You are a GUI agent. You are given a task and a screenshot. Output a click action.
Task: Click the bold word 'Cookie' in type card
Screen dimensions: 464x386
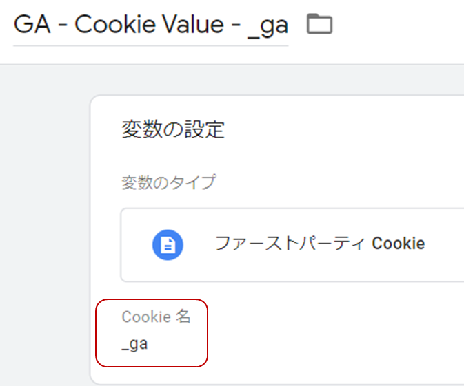pyautogui.click(x=399, y=244)
